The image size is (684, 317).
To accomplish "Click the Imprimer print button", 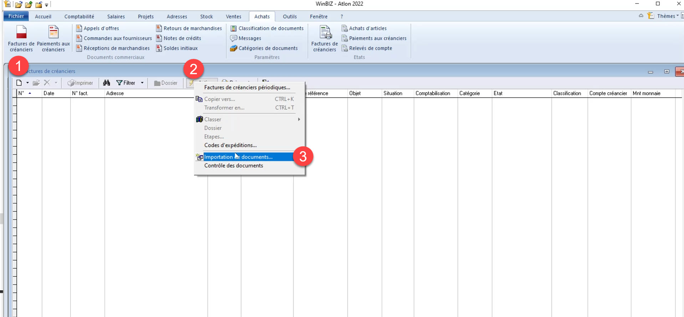I will [x=80, y=83].
